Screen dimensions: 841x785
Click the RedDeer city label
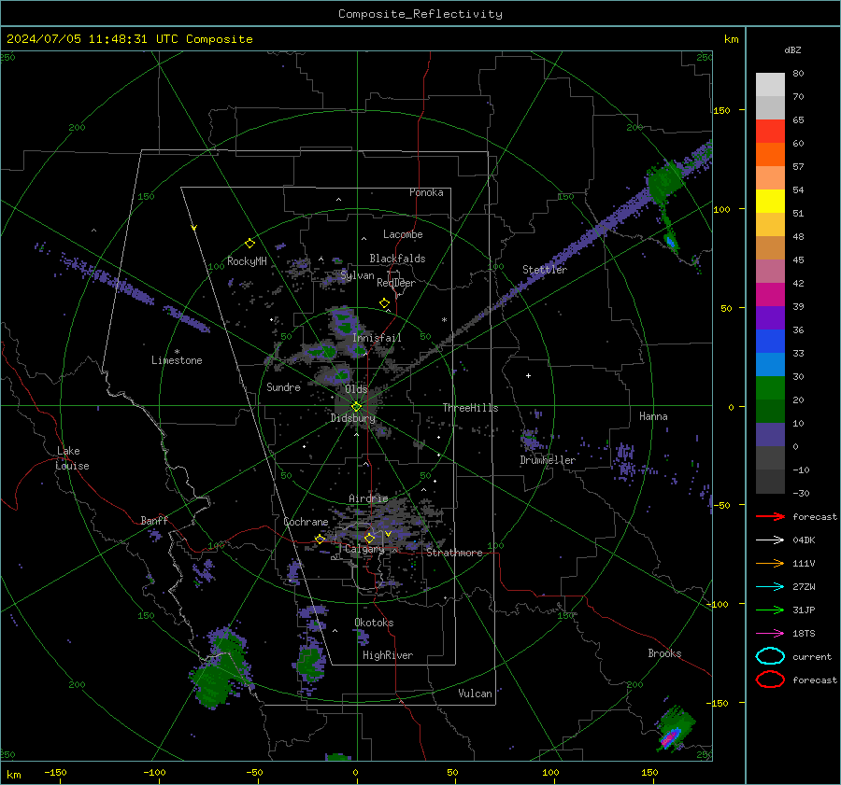pyautogui.click(x=396, y=283)
